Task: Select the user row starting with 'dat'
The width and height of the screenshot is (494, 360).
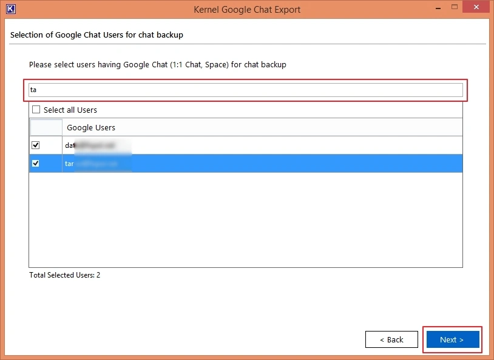Action: tap(246, 145)
